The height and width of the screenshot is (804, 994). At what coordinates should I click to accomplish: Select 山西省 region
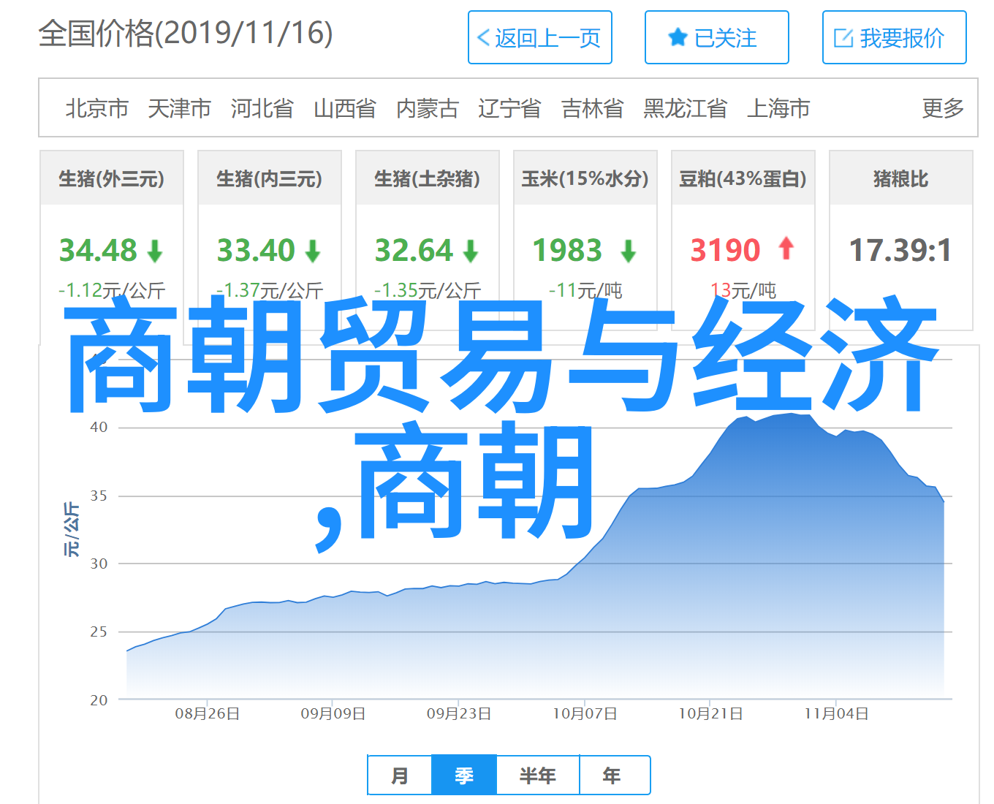pyautogui.click(x=345, y=108)
